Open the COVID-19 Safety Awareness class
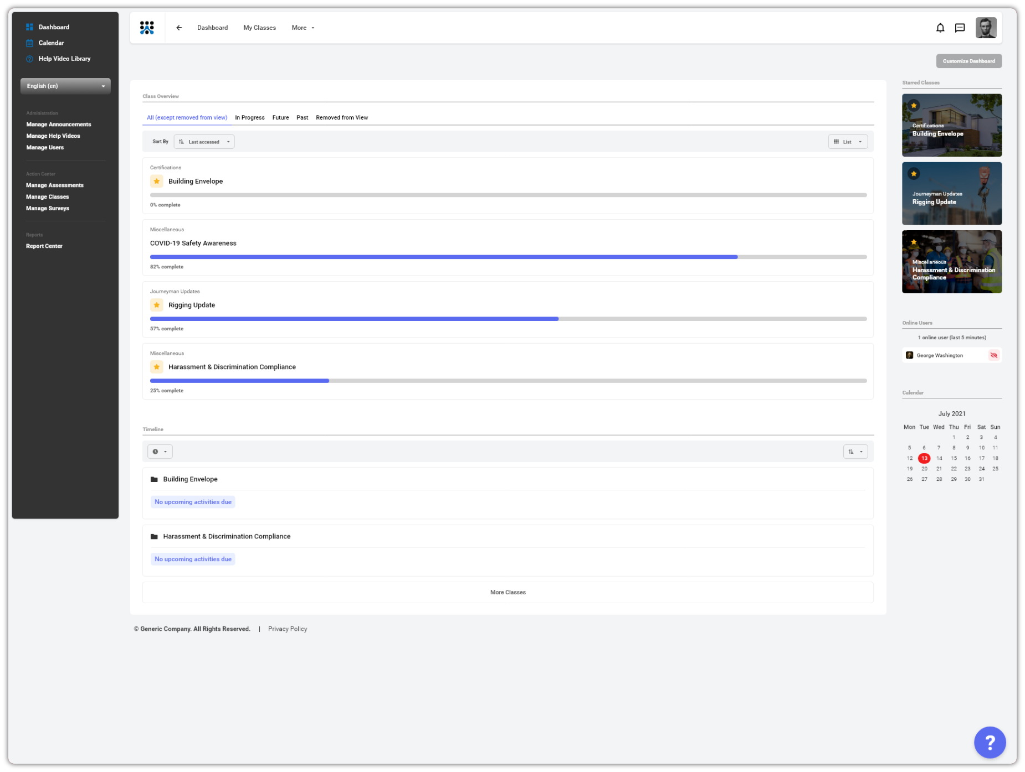The image size is (1025, 772). (x=193, y=243)
